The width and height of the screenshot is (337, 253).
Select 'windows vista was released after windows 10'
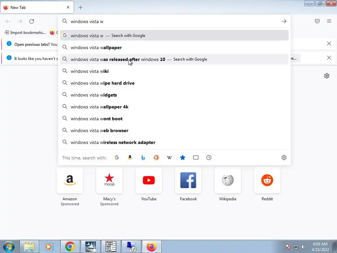(174, 59)
